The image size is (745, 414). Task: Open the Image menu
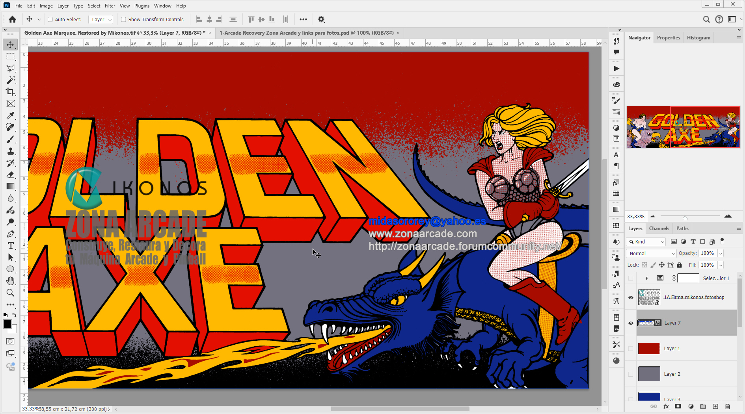(x=46, y=6)
